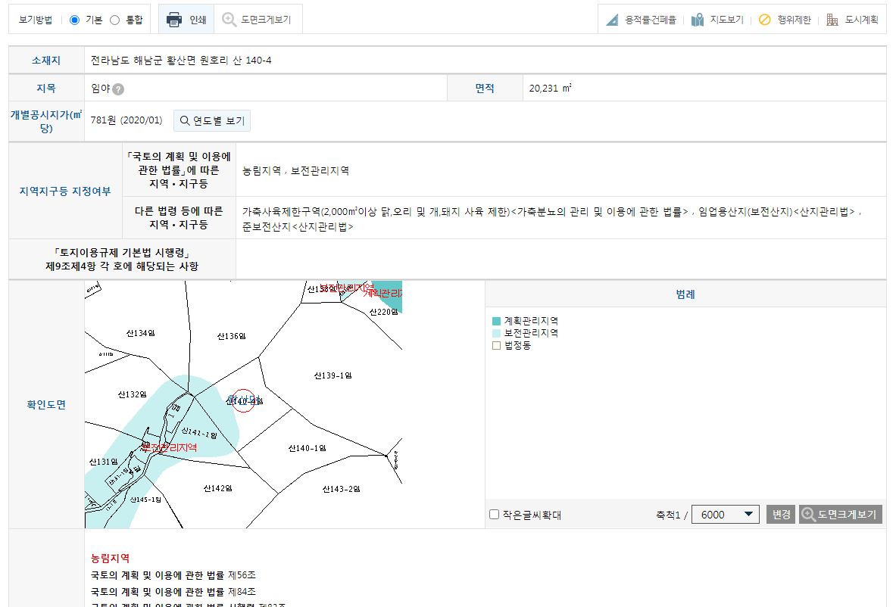Click the land price 781원 (2020/01)
This screenshot has height=607, width=896.
126,120
